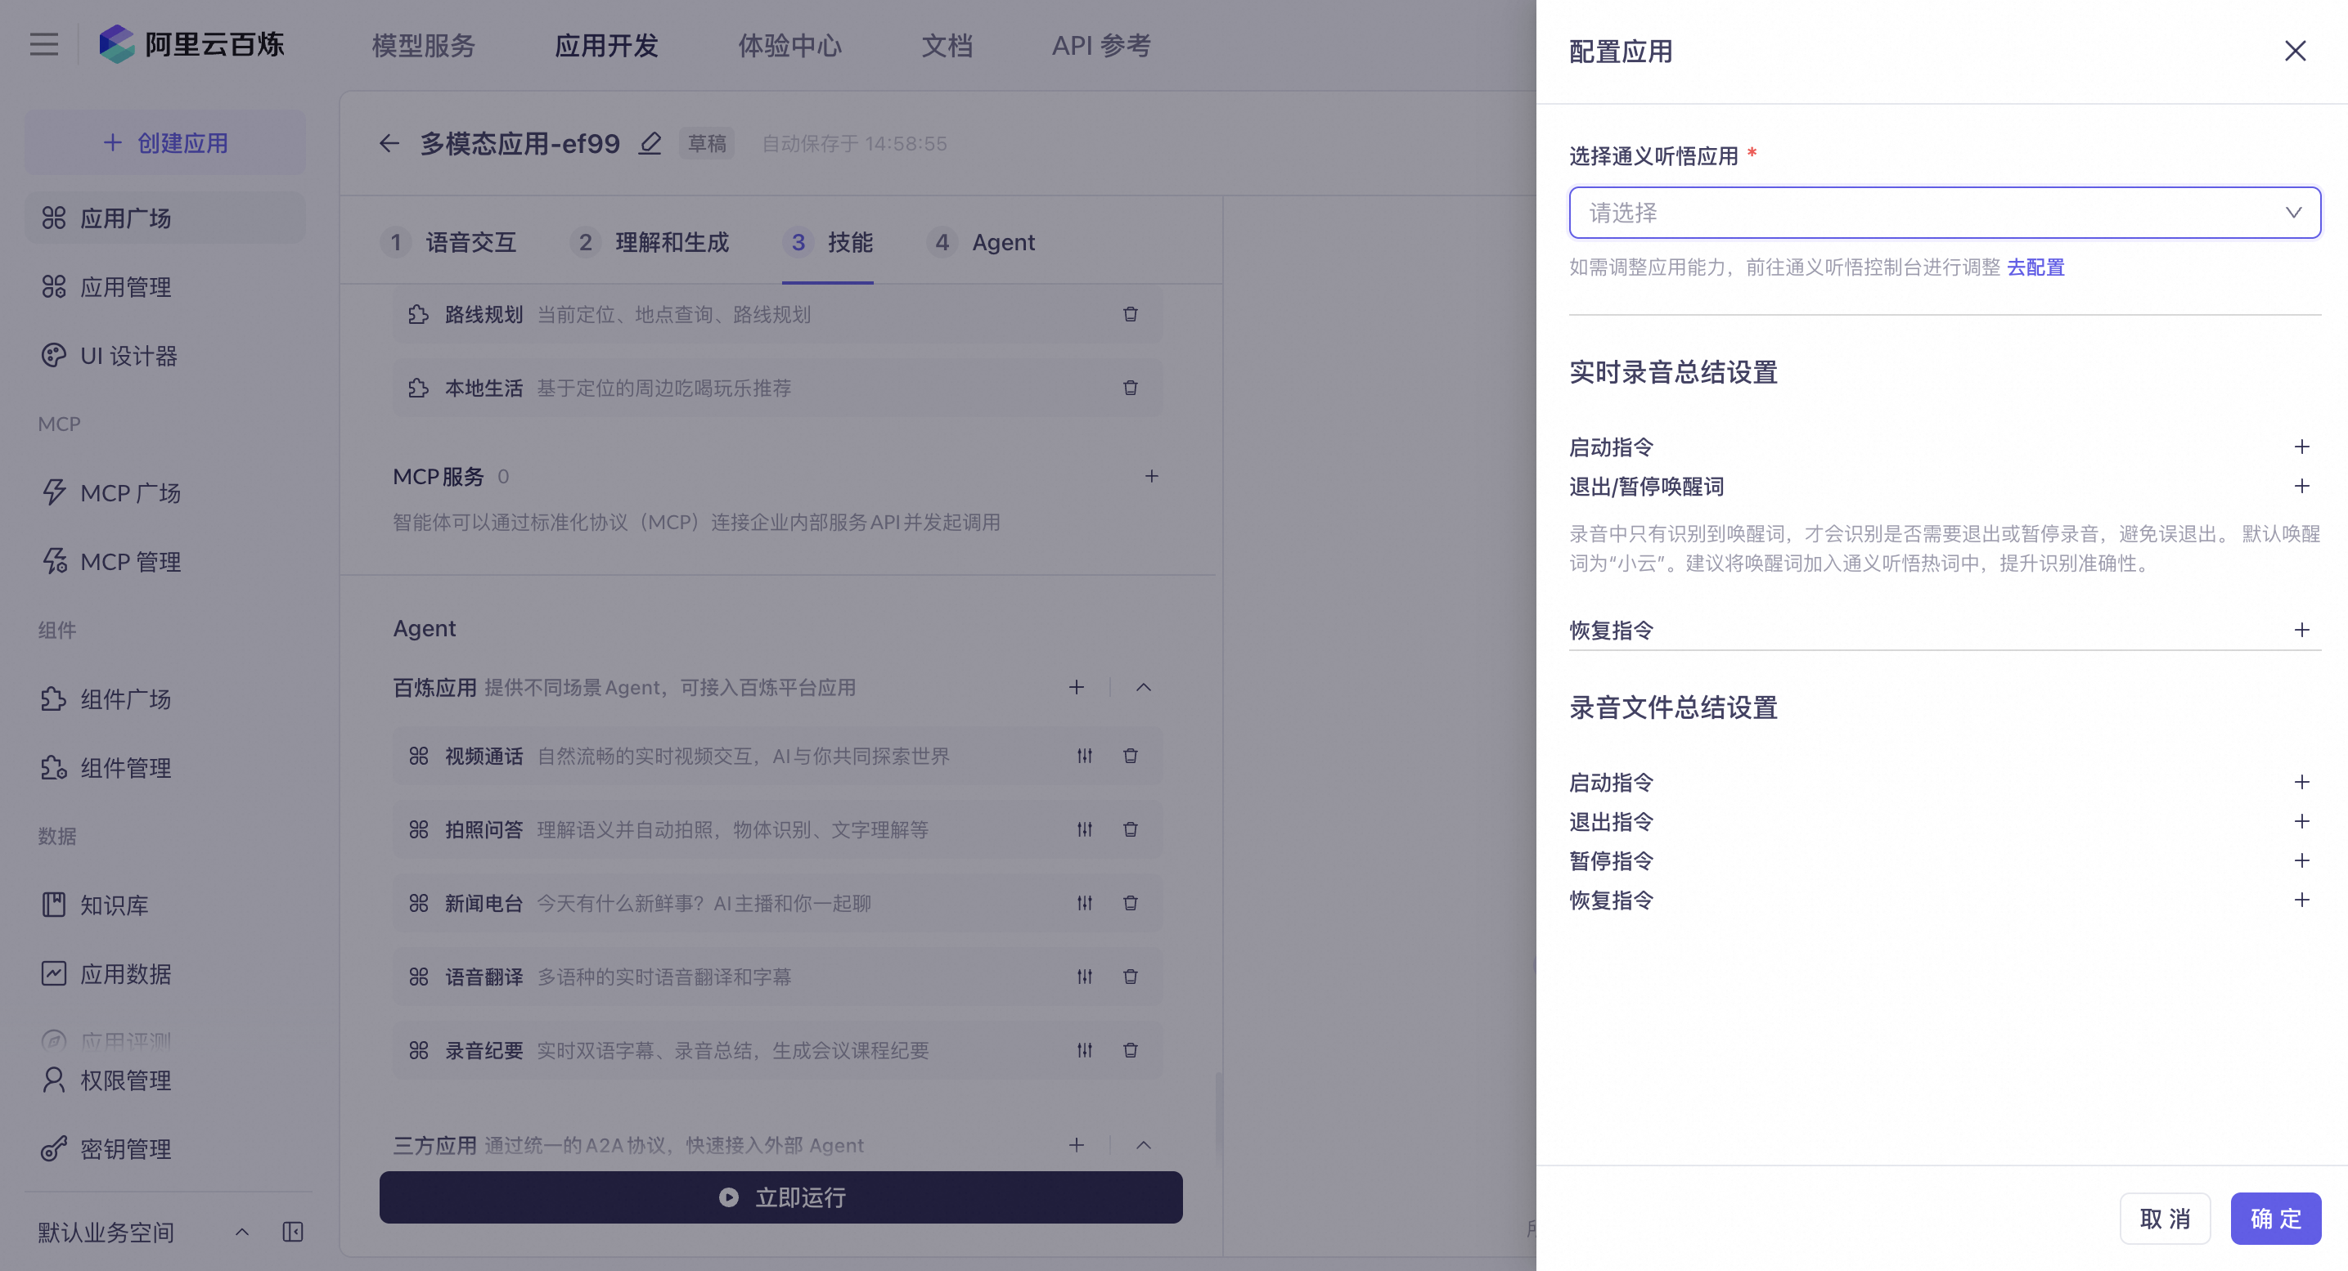
Task: Click the 去配置 link
Action: (2035, 267)
